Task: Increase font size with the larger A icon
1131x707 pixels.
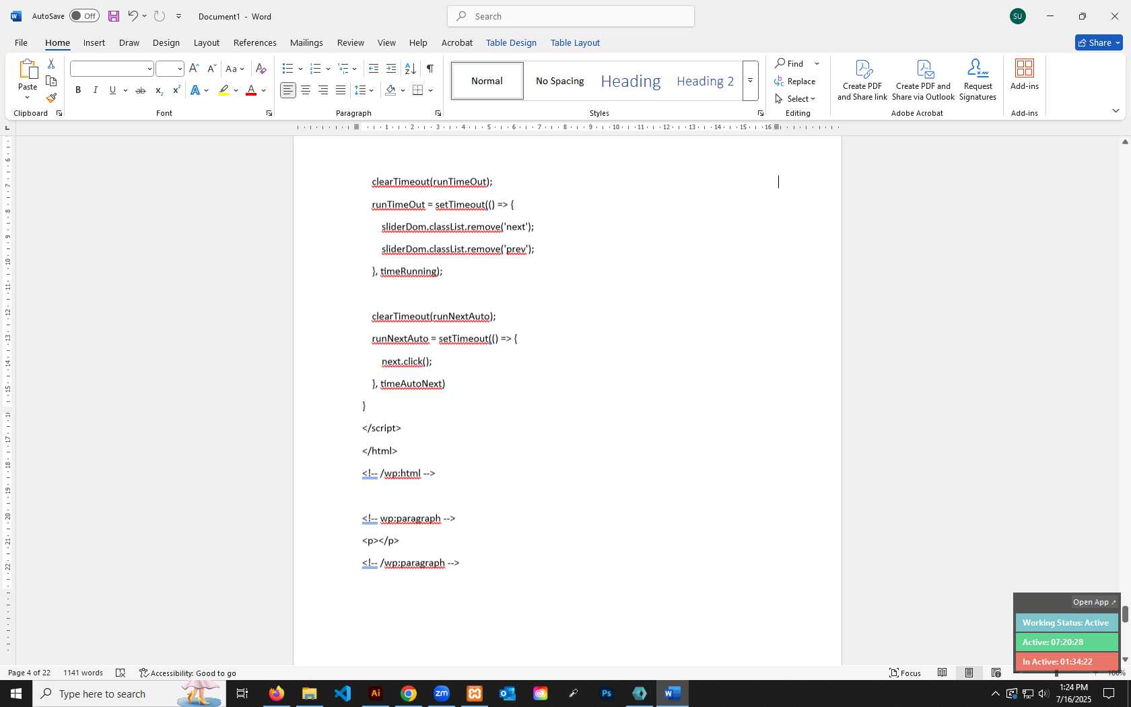Action: pyautogui.click(x=194, y=69)
